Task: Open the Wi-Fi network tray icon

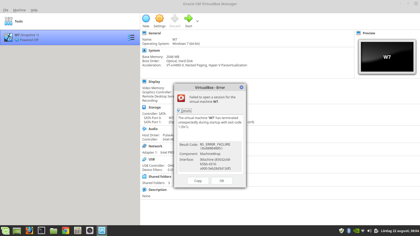Action: [x=363, y=231]
